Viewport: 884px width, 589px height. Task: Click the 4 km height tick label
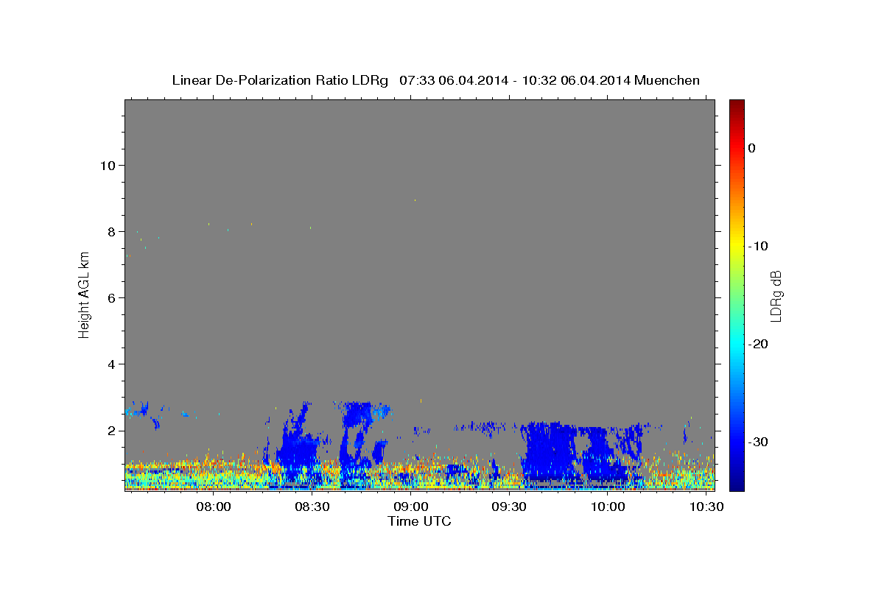[112, 364]
